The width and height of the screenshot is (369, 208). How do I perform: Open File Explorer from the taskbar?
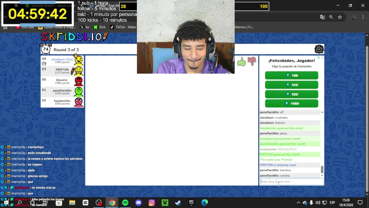(72, 203)
